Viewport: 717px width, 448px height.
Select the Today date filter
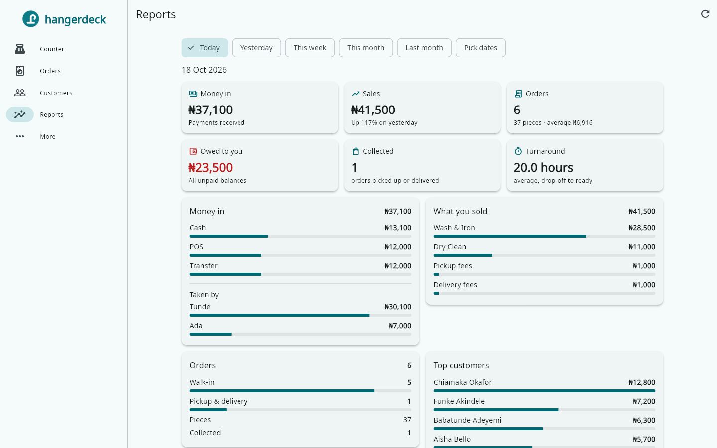coord(205,48)
